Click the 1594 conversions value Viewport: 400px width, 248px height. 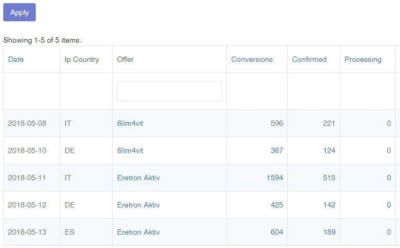click(x=274, y=178)
